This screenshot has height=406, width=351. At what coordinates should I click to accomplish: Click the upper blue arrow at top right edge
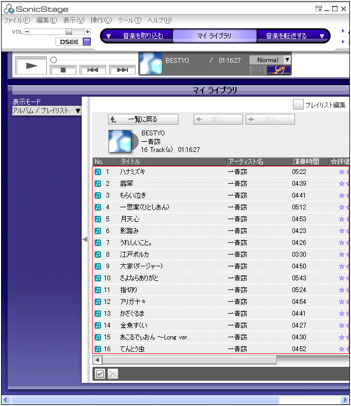click(x=343, y=31)
